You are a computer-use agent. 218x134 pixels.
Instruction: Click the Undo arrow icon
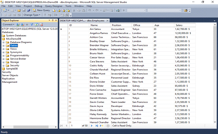click(90, 10)
